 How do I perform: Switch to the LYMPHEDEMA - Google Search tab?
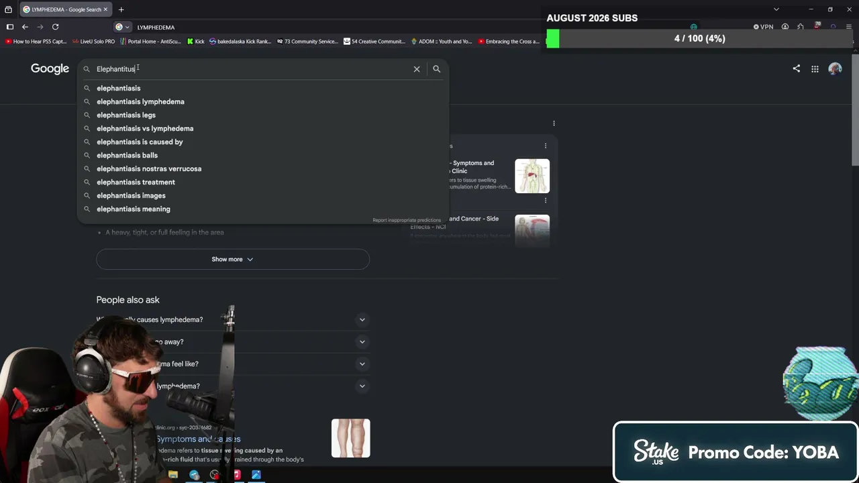tap(64, 9)
